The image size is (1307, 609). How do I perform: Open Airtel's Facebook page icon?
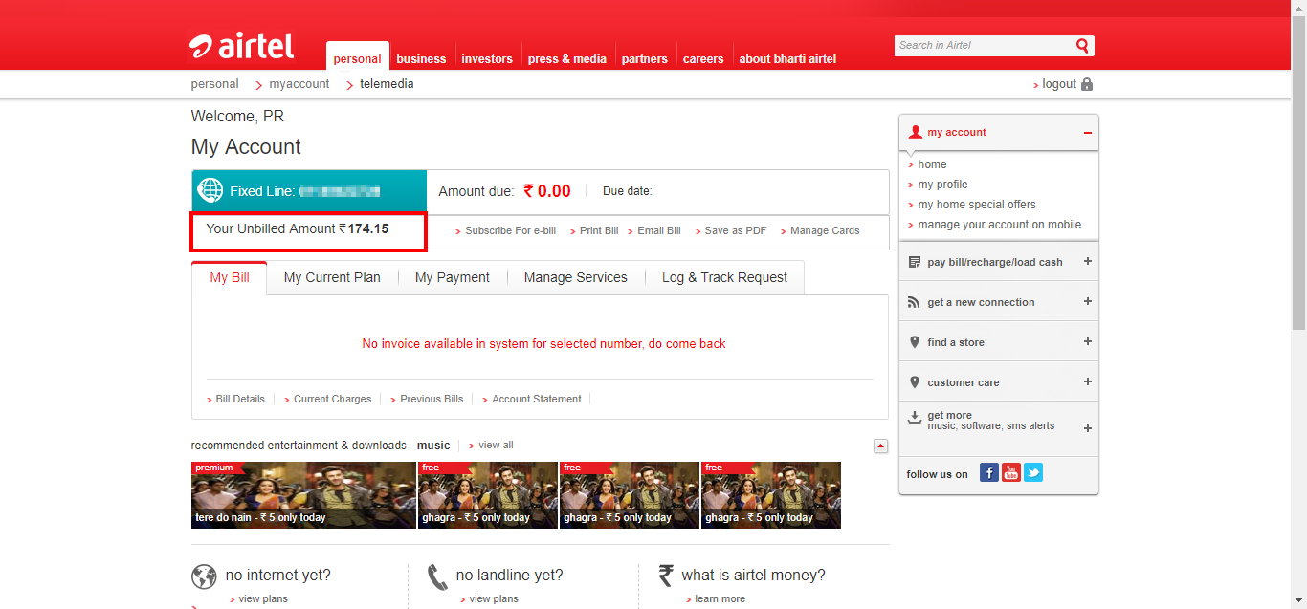(989, 472)
